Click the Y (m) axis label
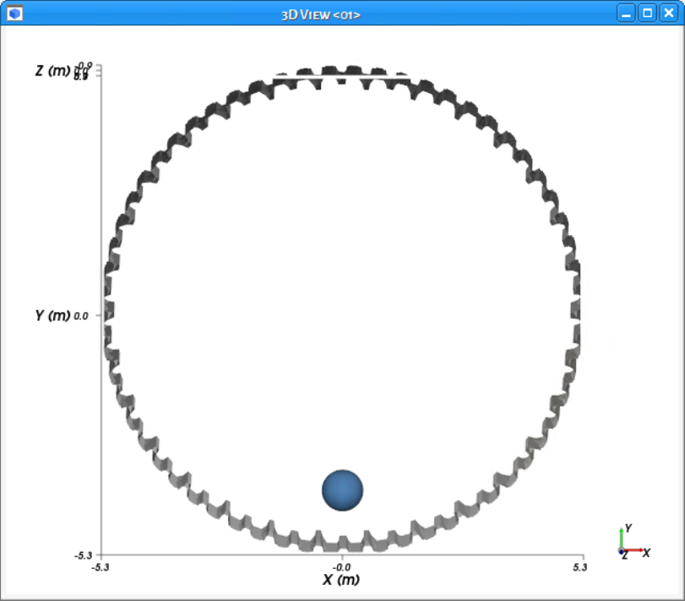 (52, 315)
